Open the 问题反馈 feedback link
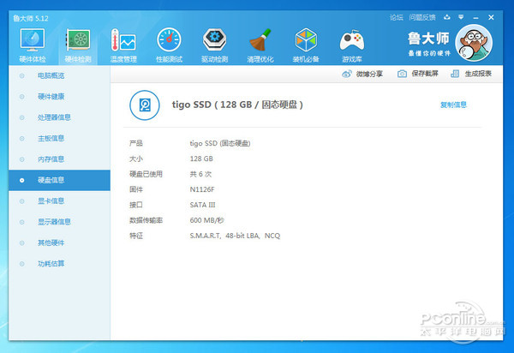The image size is (514, 353). (421, 16)
